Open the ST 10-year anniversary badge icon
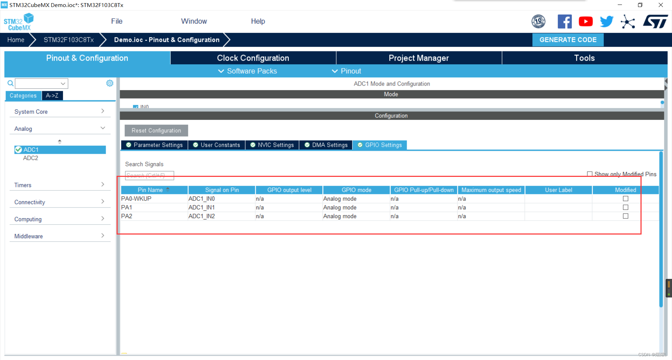Screen dimensions: 672x360 point(538,22)
